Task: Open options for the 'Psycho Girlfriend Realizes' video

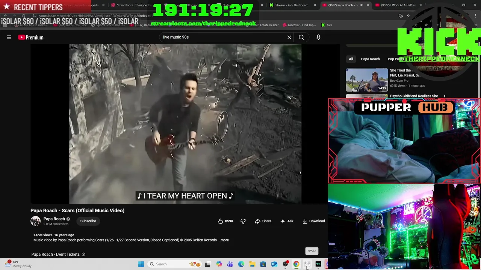Action: [x=445, y=96]
